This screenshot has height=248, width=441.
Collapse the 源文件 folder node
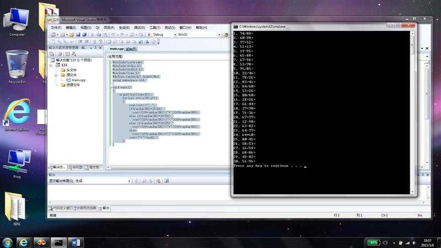[x=56, y=75]
